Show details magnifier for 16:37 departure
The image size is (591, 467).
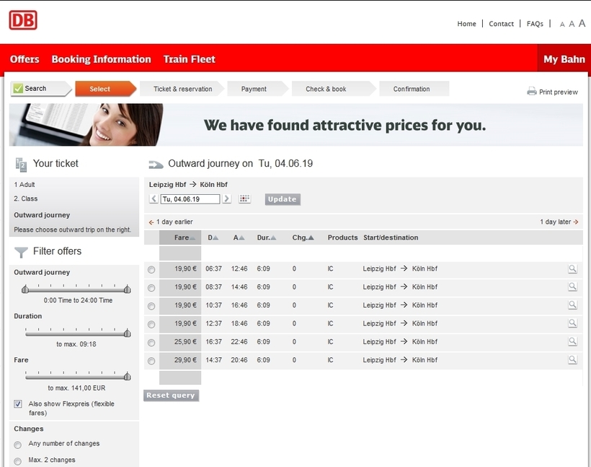(x=572, y=341)
